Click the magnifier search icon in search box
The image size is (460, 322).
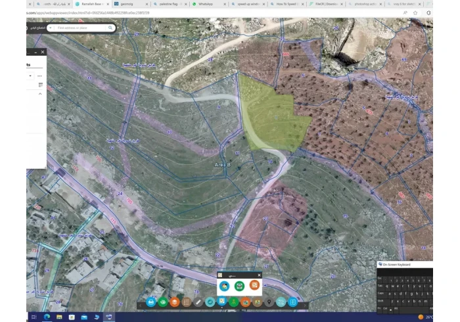click(110, 28)
